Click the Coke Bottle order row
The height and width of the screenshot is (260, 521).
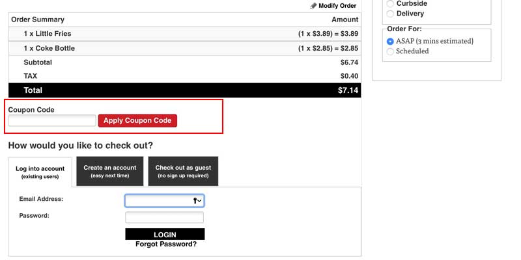(x=184, y=48)
